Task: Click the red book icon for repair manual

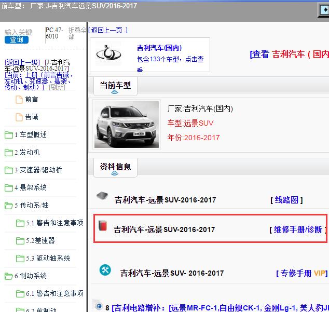Action: [x=103, y=225]
